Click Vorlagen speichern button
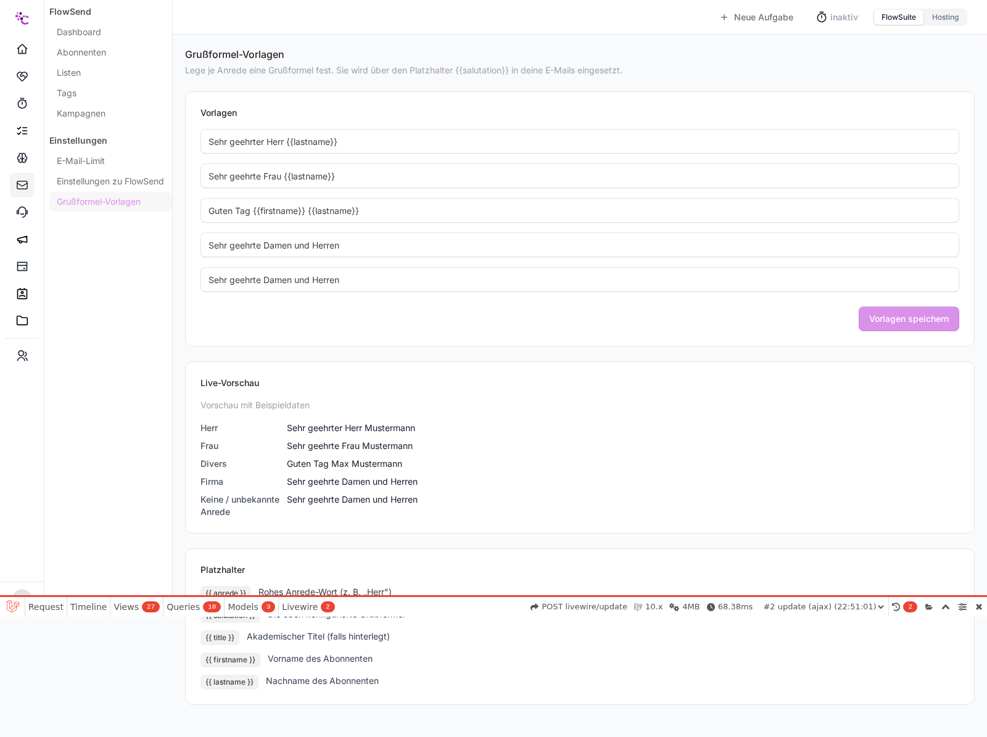Viewport: 987px width, 737px height. click(x=909, y=319)
